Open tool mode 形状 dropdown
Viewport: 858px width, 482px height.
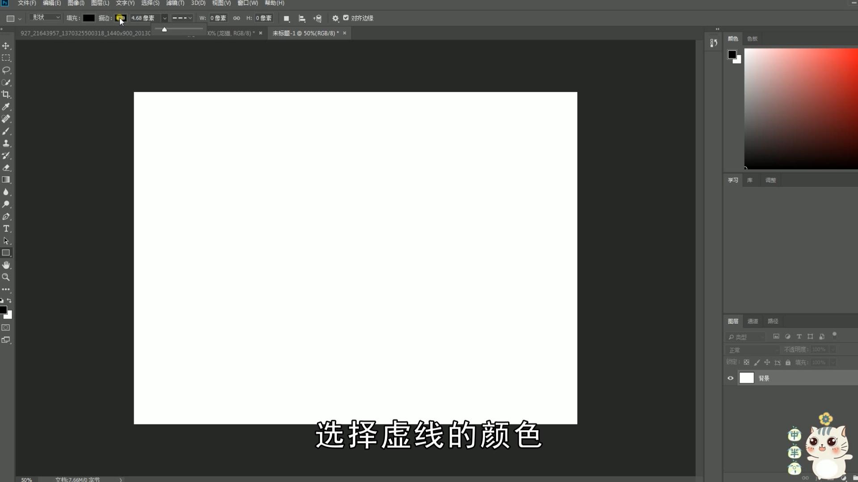pos(45,17)
